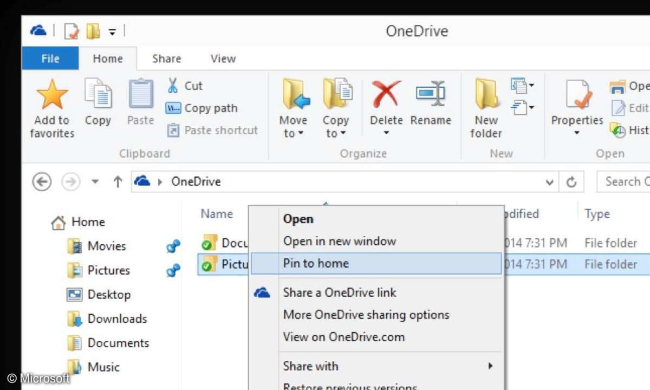Sort by the Type column header
Screen dimensions: 650x390
point(597,214)
